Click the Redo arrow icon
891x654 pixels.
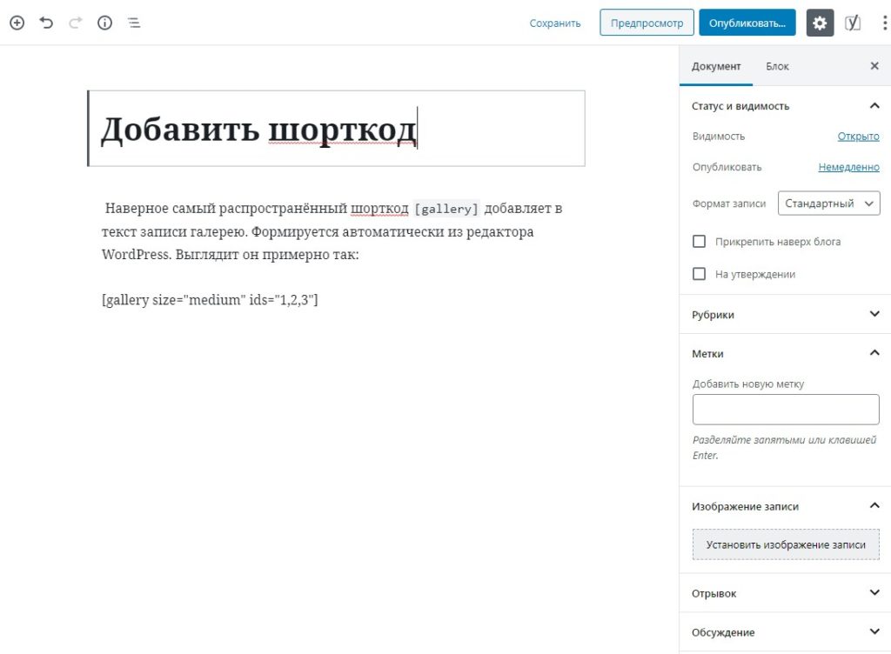[75, 23]
